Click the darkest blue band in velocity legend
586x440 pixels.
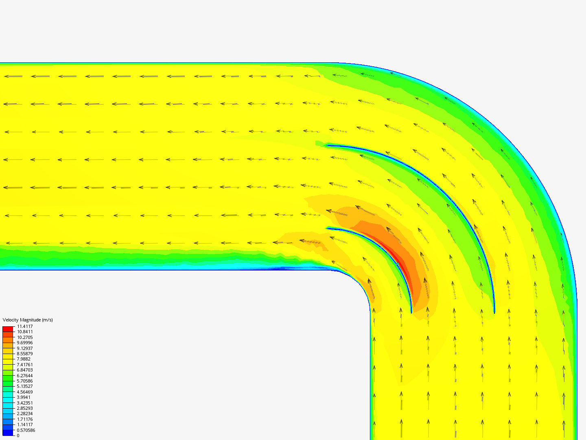click(8, 433)
